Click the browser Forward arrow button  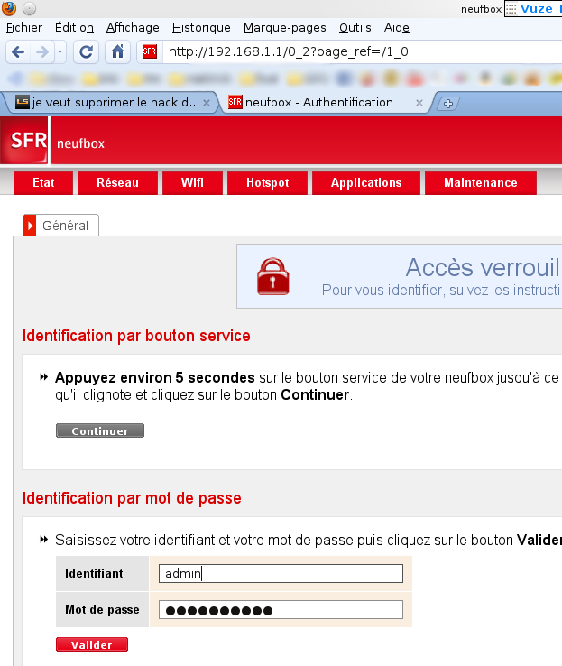click(x=42, y=51)
